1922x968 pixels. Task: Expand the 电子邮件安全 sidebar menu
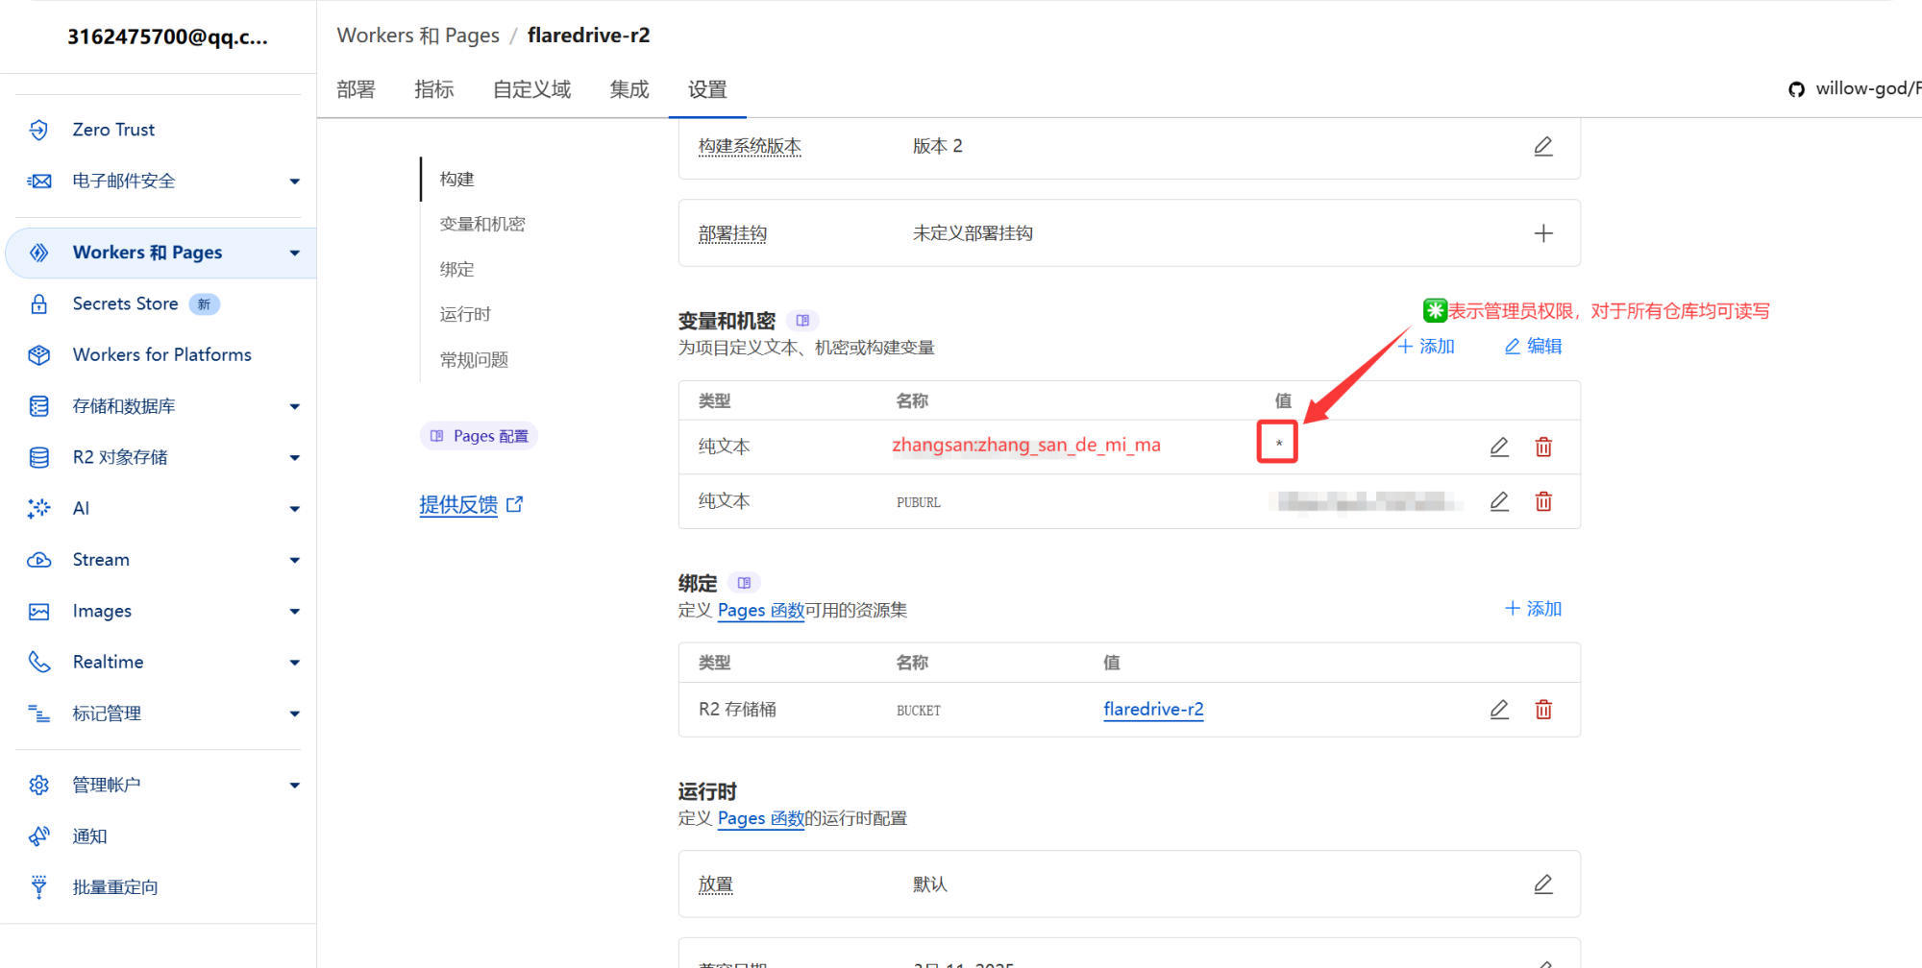pyautogui.click(x=294, y=181)
